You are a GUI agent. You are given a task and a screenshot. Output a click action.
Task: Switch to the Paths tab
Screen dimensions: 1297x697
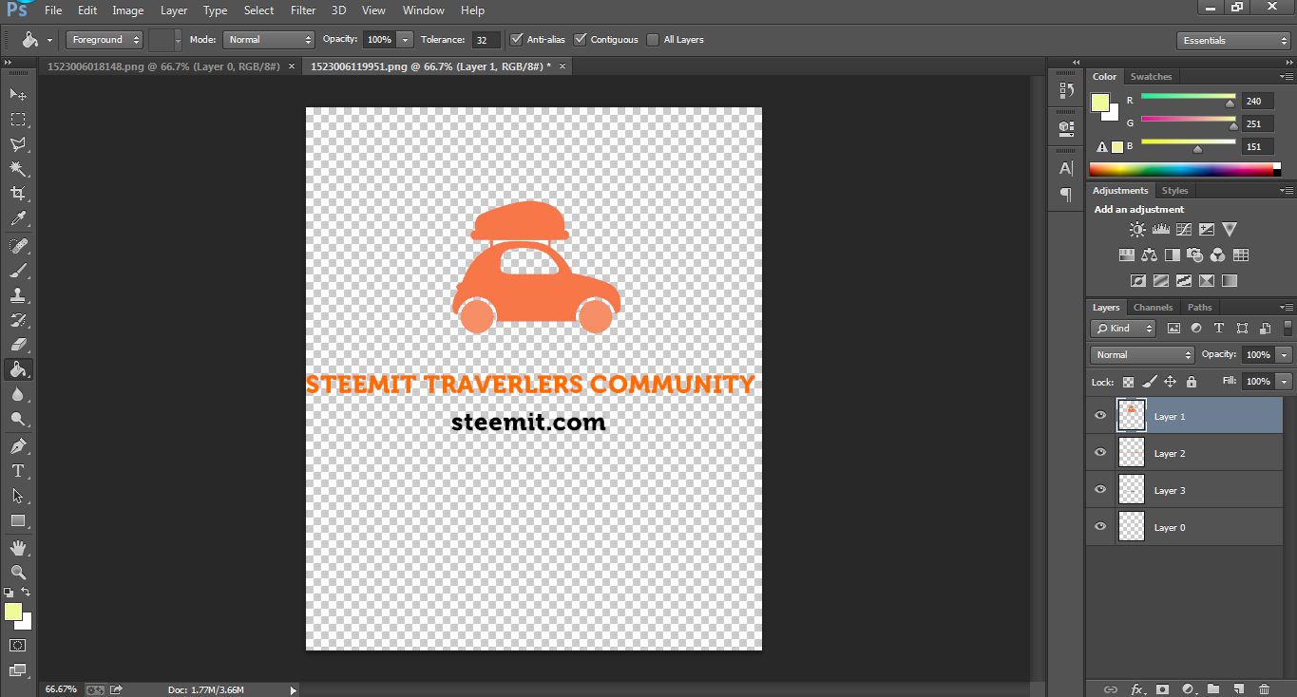pos(1199,308)
